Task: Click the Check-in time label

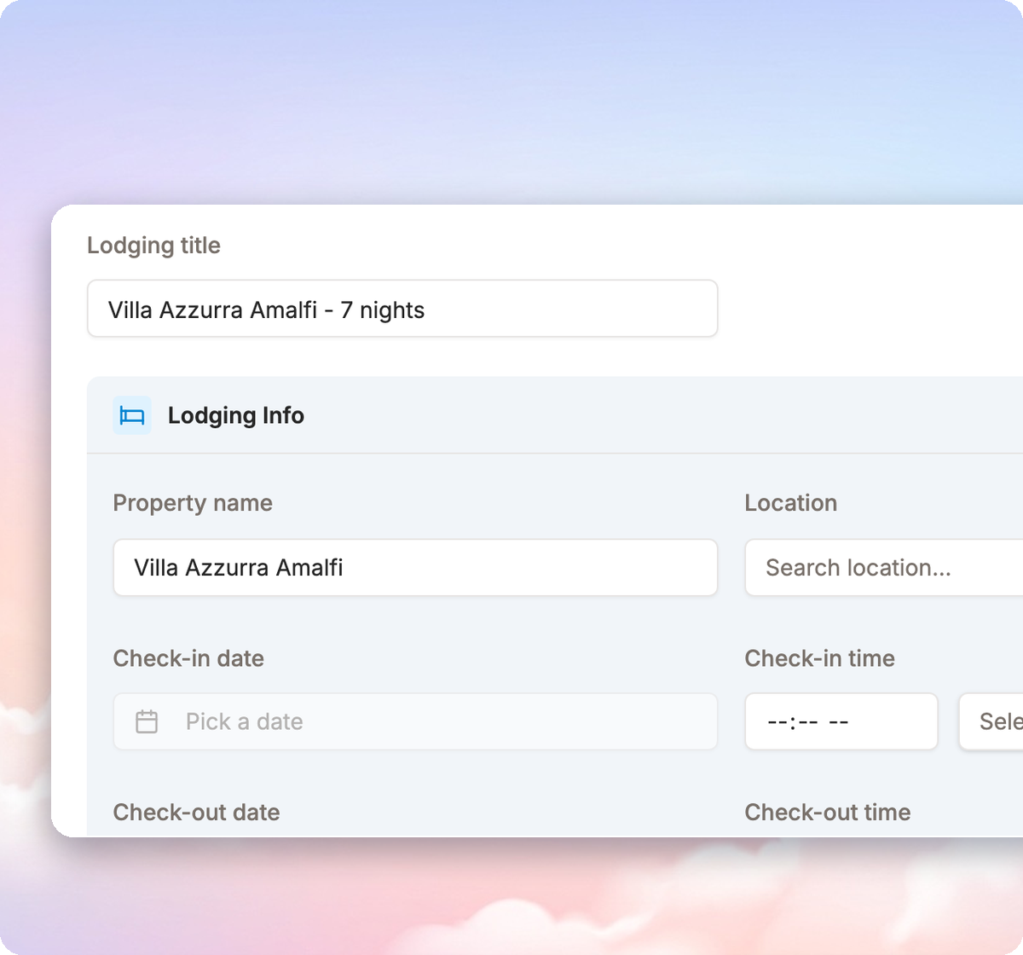Action: 820,658
